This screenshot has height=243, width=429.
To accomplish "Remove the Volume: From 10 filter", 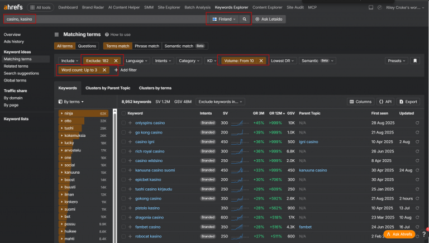I will 261,61.
